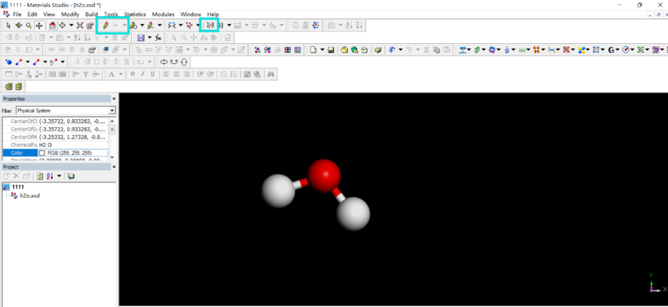Click the Recenter crosshair icon
Screen dimensions: 668x307
(62, 25)
